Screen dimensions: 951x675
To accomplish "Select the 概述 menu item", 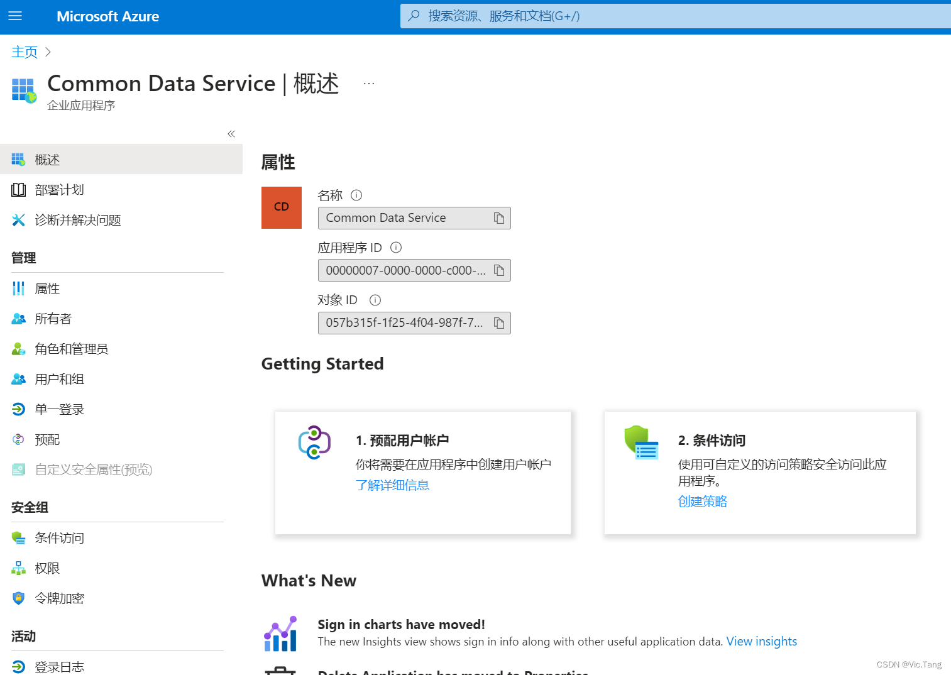I will [x=121, y=160].
